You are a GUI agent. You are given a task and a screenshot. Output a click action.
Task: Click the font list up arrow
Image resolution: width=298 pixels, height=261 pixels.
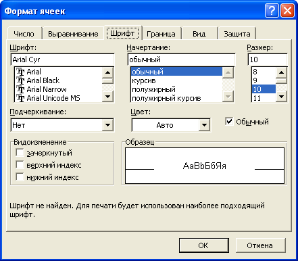107,72
